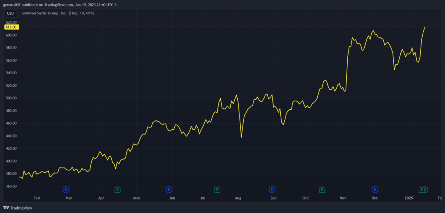Click the genaro007 published header text
This screenshot has height=213, width=445.
[x=60, y=5]
